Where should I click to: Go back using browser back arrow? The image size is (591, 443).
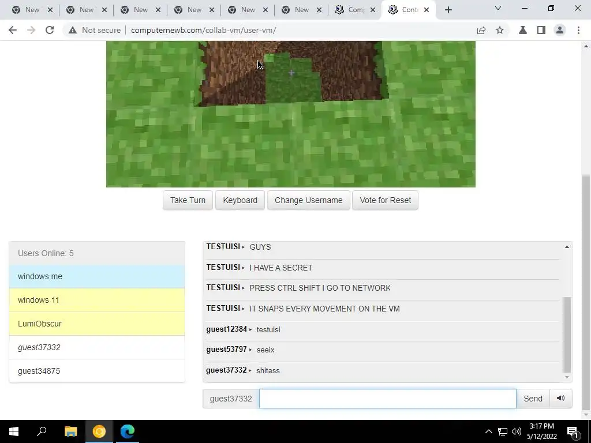pyautogui.click(x=13, y=30)
